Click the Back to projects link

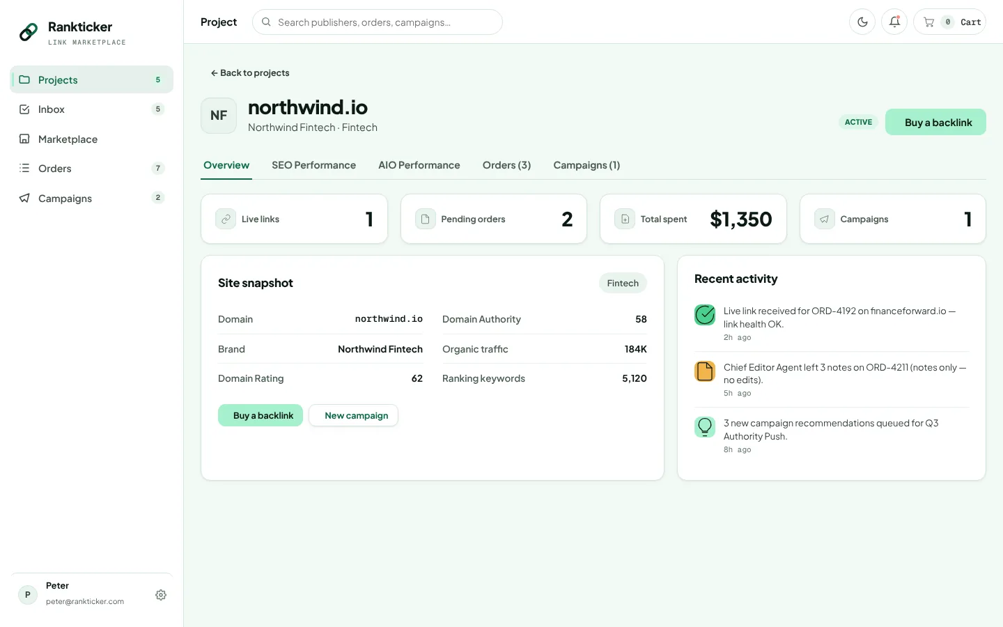point(250,73)
